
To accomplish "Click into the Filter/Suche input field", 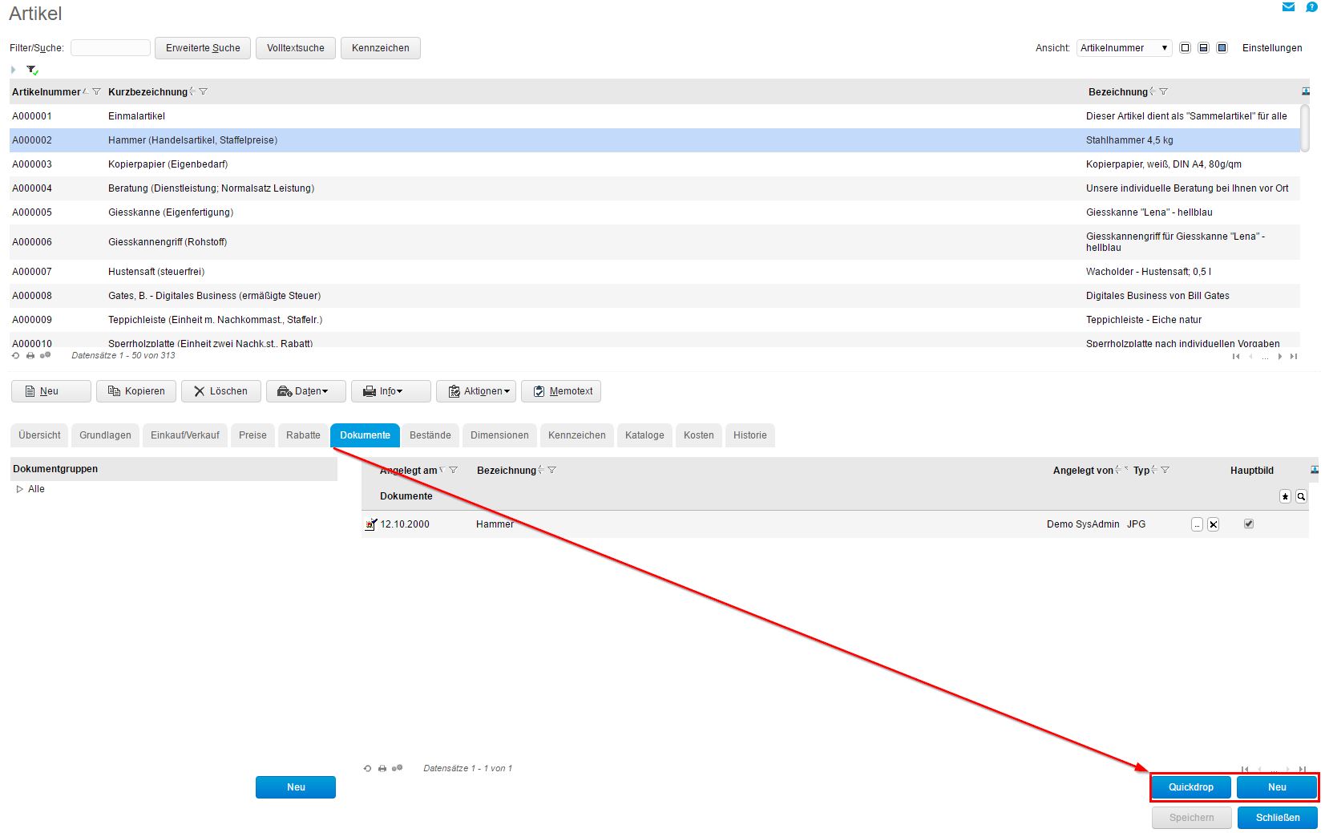I will point(111,48).
